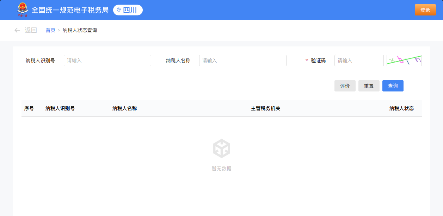Screen dimensions: 443x216
Task: Click the 重置 button to reset fields
Action: tap(369, 85)
